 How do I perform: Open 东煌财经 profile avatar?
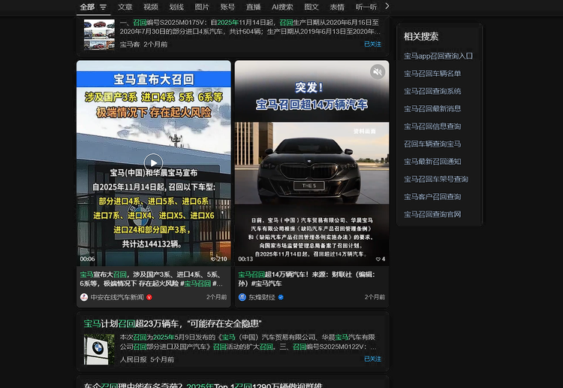pos(242,297)
